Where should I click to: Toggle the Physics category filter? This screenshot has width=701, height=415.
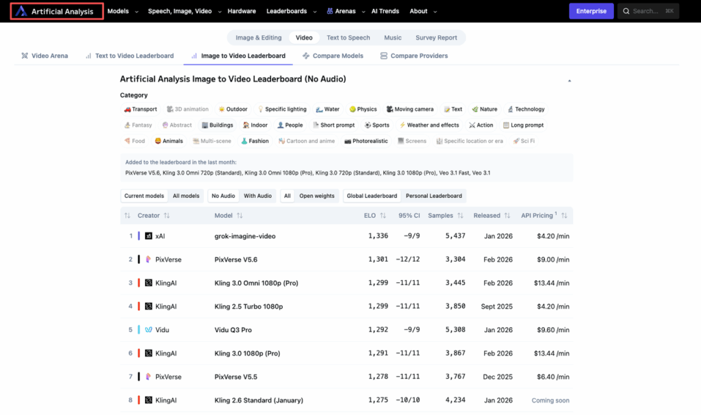click(363, 109)
